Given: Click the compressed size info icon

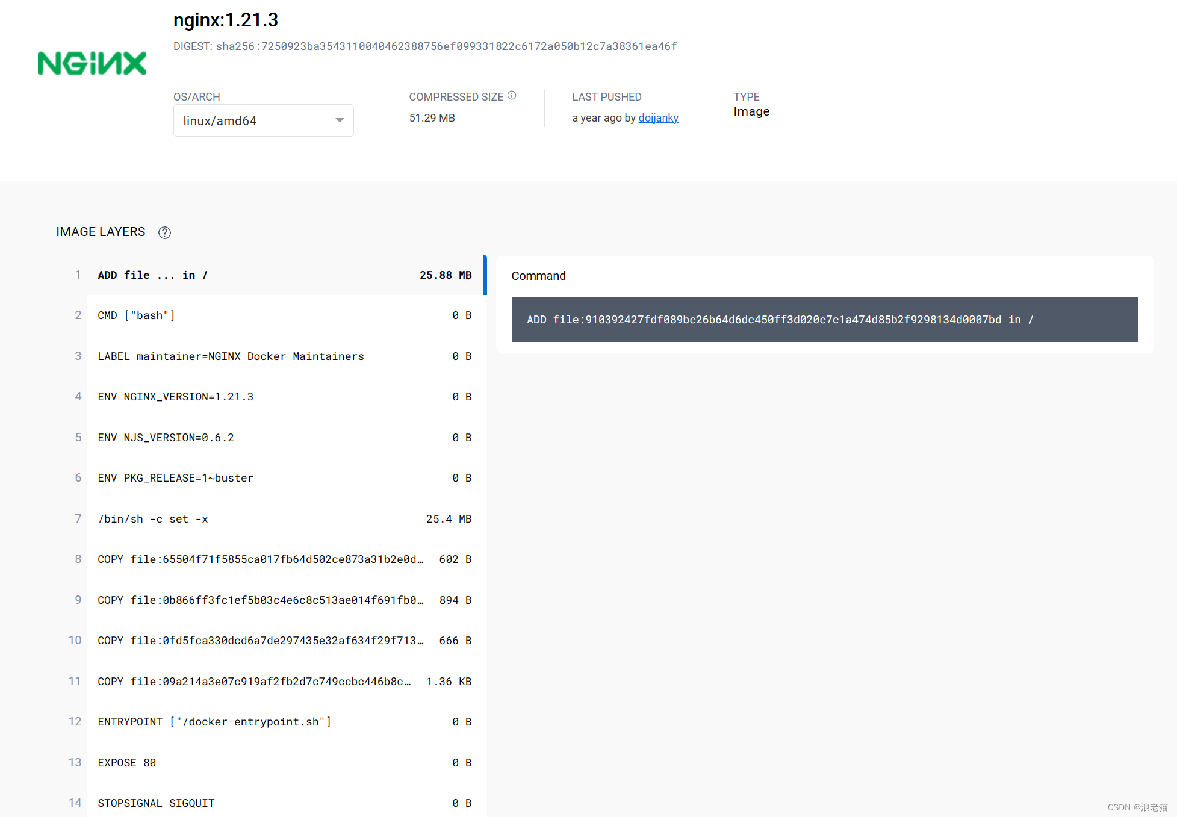Looking at the screenshot, I should [x=512, y=95].
